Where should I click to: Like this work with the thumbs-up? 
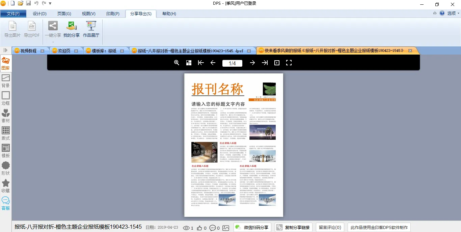(200, 228)
